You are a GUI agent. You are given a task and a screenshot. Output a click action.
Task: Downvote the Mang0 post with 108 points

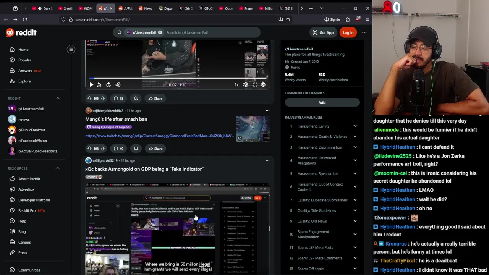click(102, 149)
